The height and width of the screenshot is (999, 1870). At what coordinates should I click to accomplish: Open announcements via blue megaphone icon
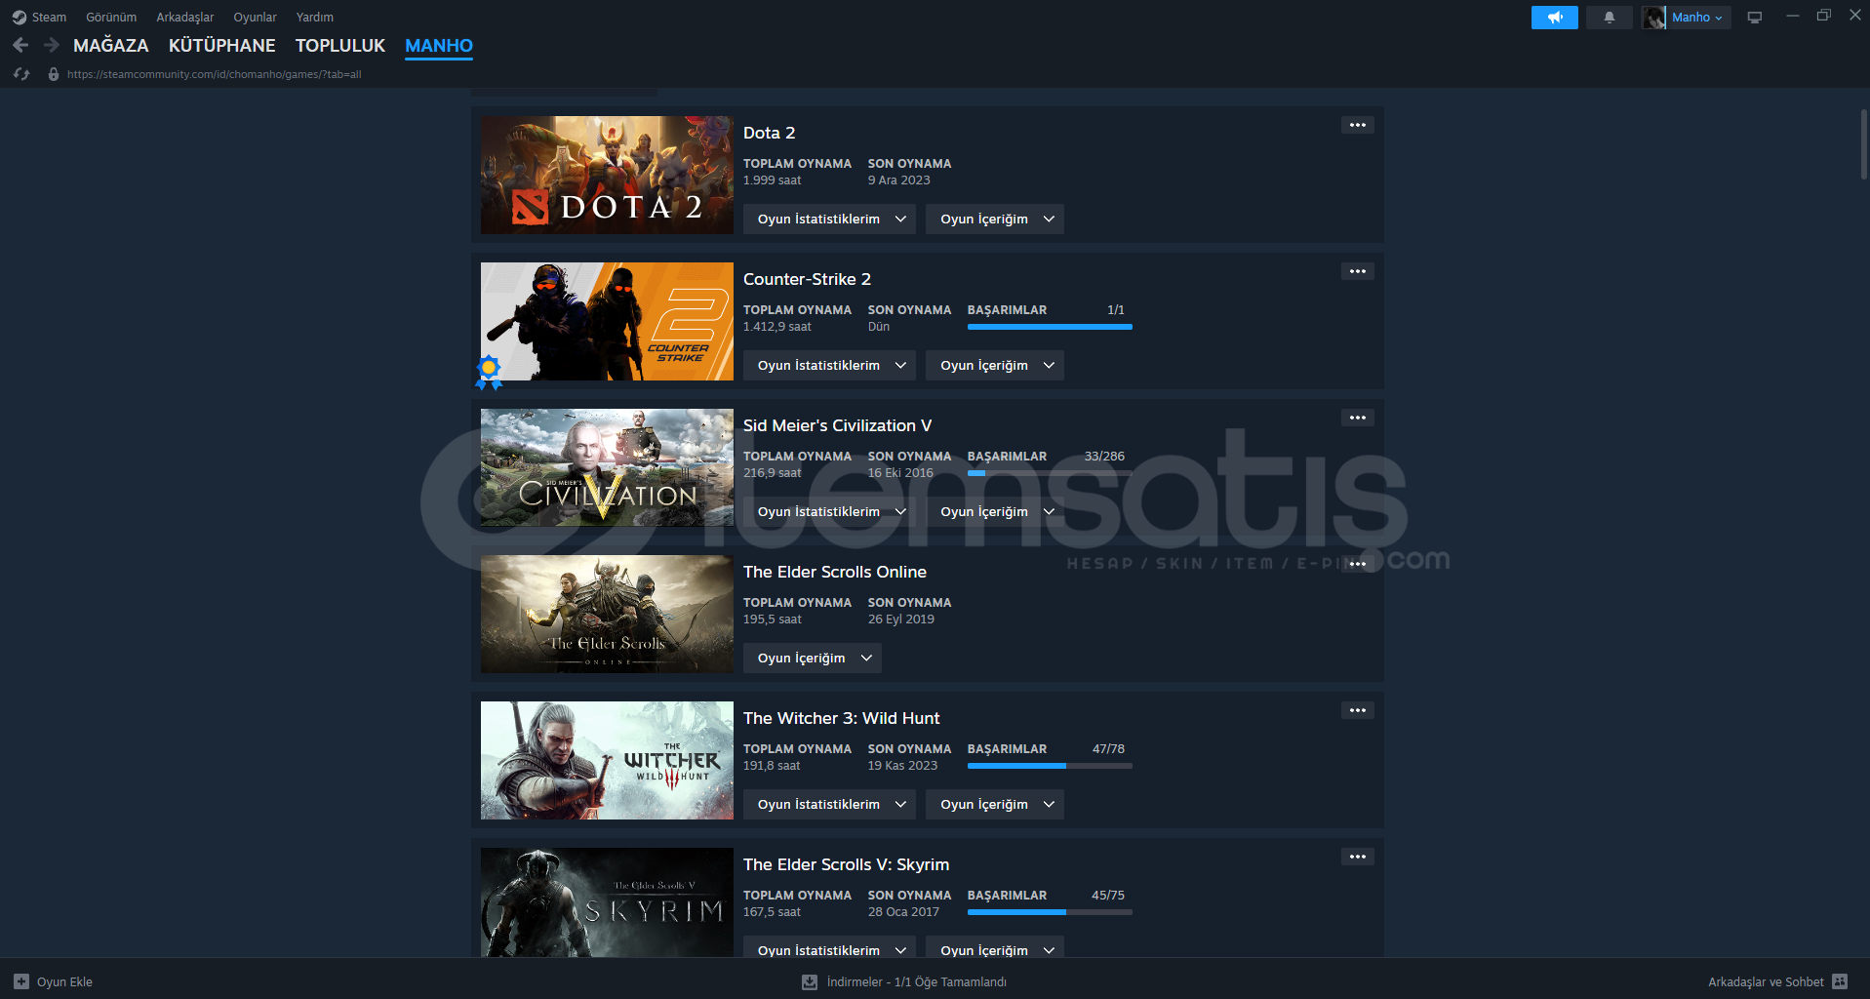click(1555, 18)
